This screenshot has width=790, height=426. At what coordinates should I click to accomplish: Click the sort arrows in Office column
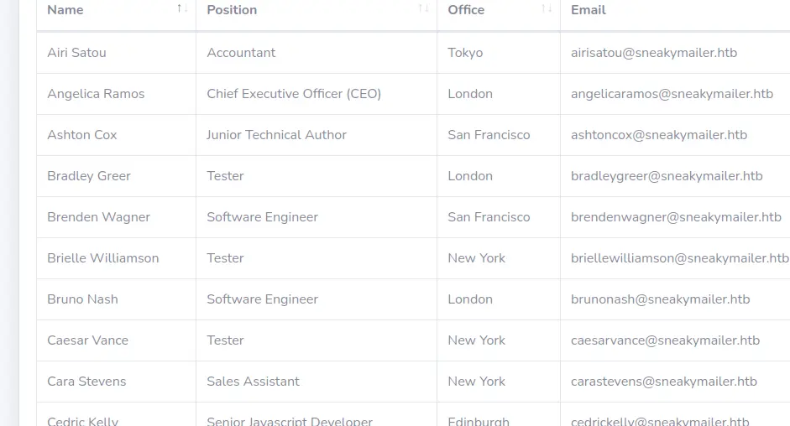547,9
